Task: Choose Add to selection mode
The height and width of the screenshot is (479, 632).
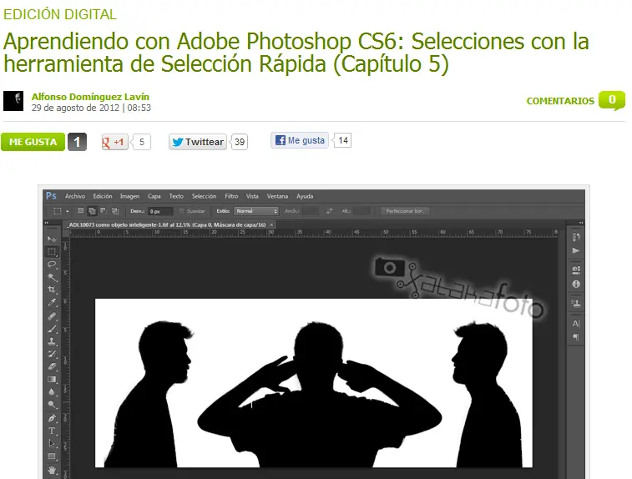Action: point(92,210)
